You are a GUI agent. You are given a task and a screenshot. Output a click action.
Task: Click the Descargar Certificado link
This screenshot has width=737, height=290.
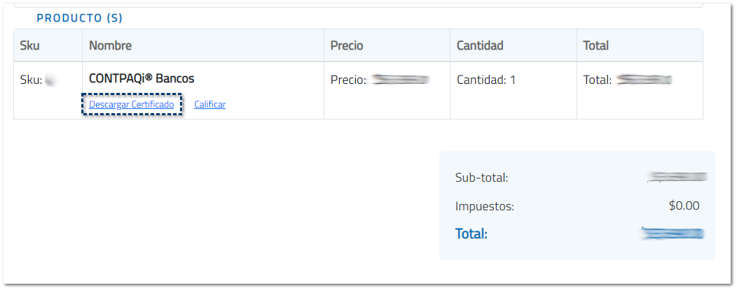click(131, 105)
